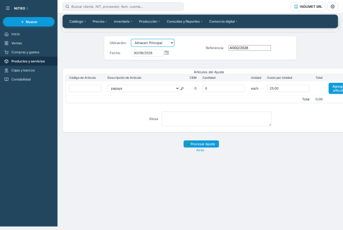Image resolution: width=343 pixels, height=230 pixels.
Task: Toggle the hamburger menu icon
Action: coord(8,8)
